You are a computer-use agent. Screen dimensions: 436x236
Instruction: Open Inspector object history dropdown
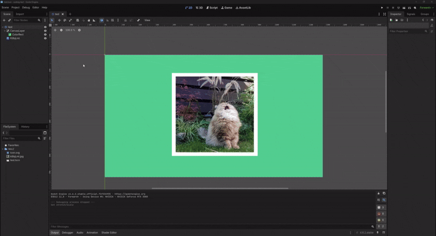click(x=432, y=20)
